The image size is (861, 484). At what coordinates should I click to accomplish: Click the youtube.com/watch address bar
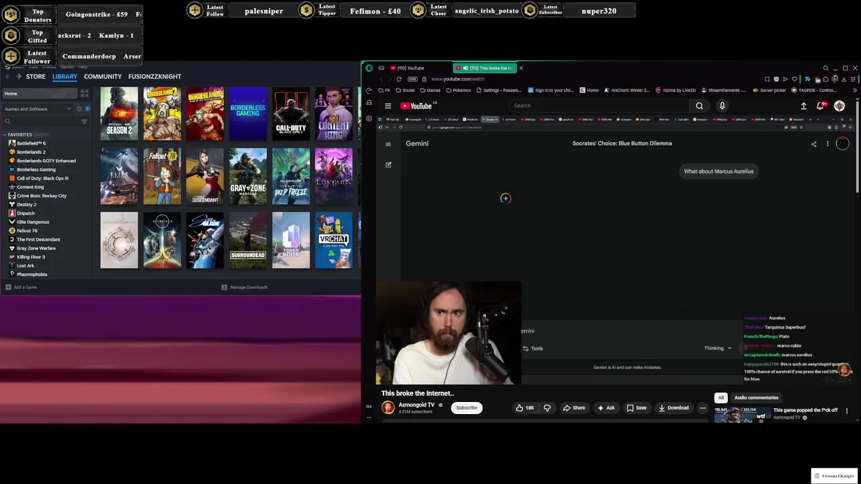pyautogui.click(x=457, y=79)
